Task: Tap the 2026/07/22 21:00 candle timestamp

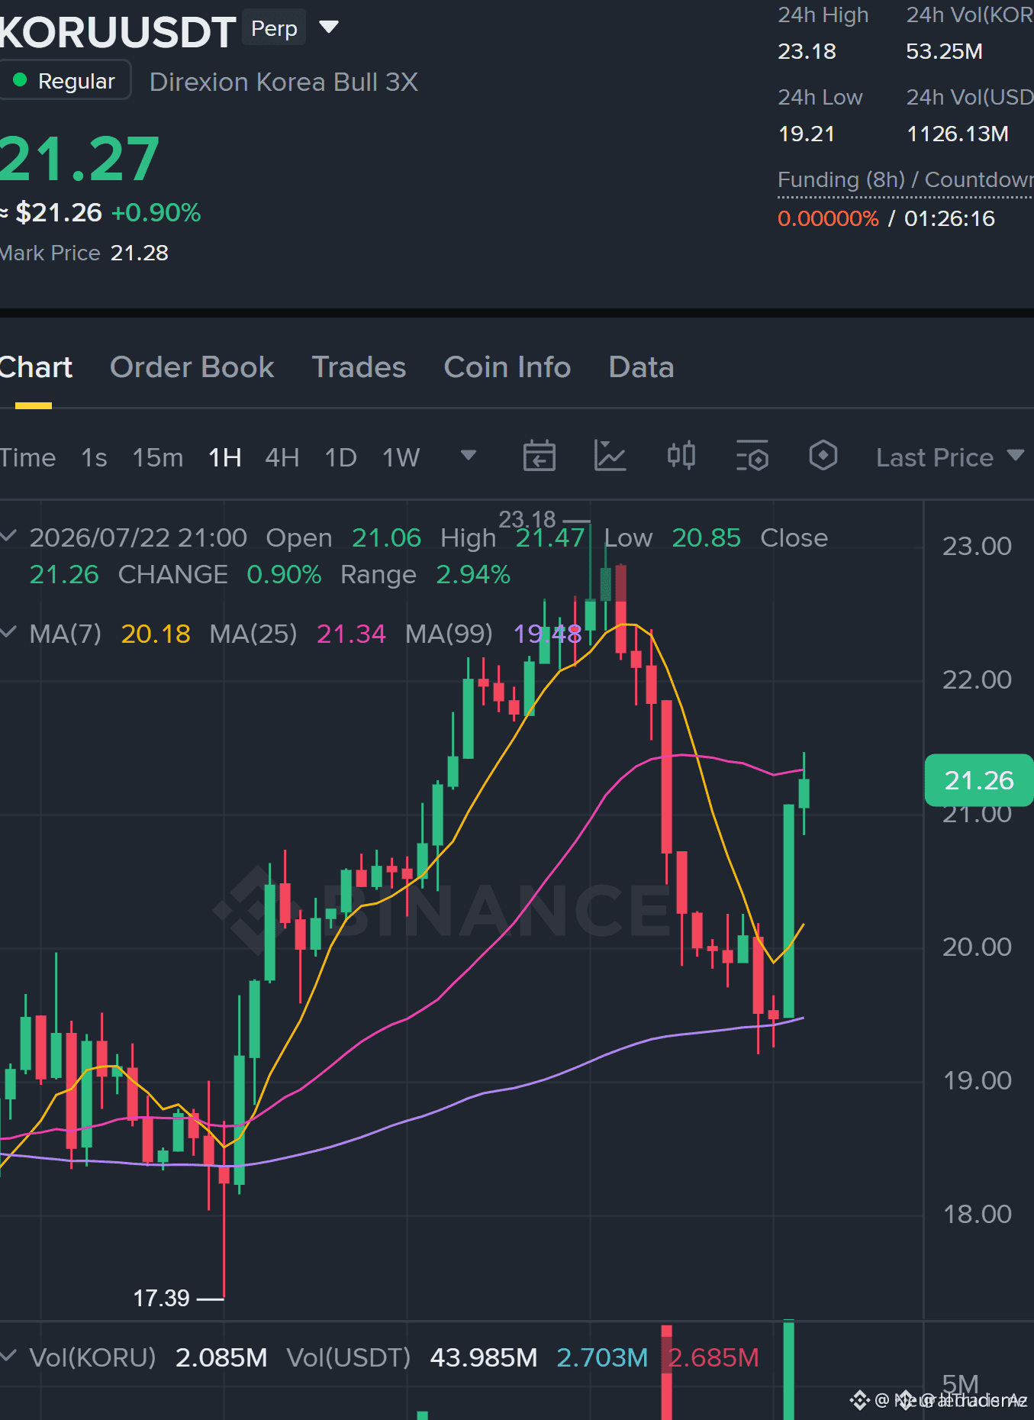Action: tap(138, 538)
